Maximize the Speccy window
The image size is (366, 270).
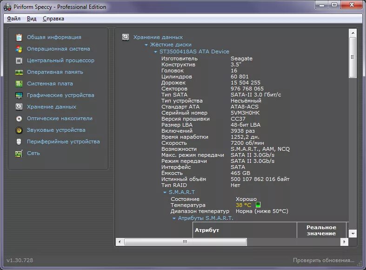pyautogui.click(x=334, y=5)
